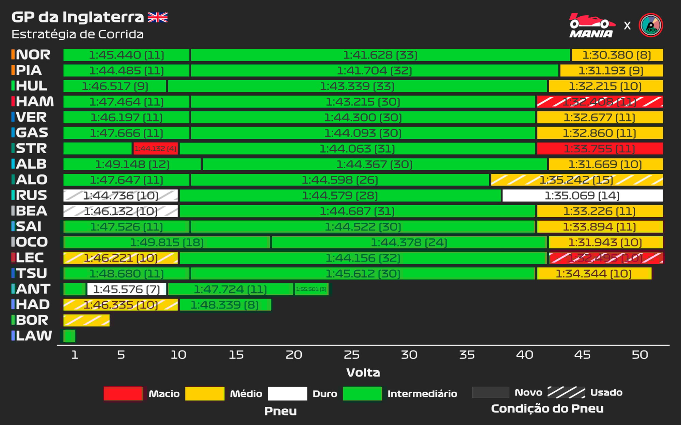Click ANT's tiny 1:55.501 (3) stint
The image size is (681, 425).
[311, 289]
